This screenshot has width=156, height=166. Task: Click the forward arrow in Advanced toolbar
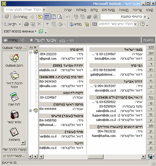pyautogui.click(x=32, y=17)
